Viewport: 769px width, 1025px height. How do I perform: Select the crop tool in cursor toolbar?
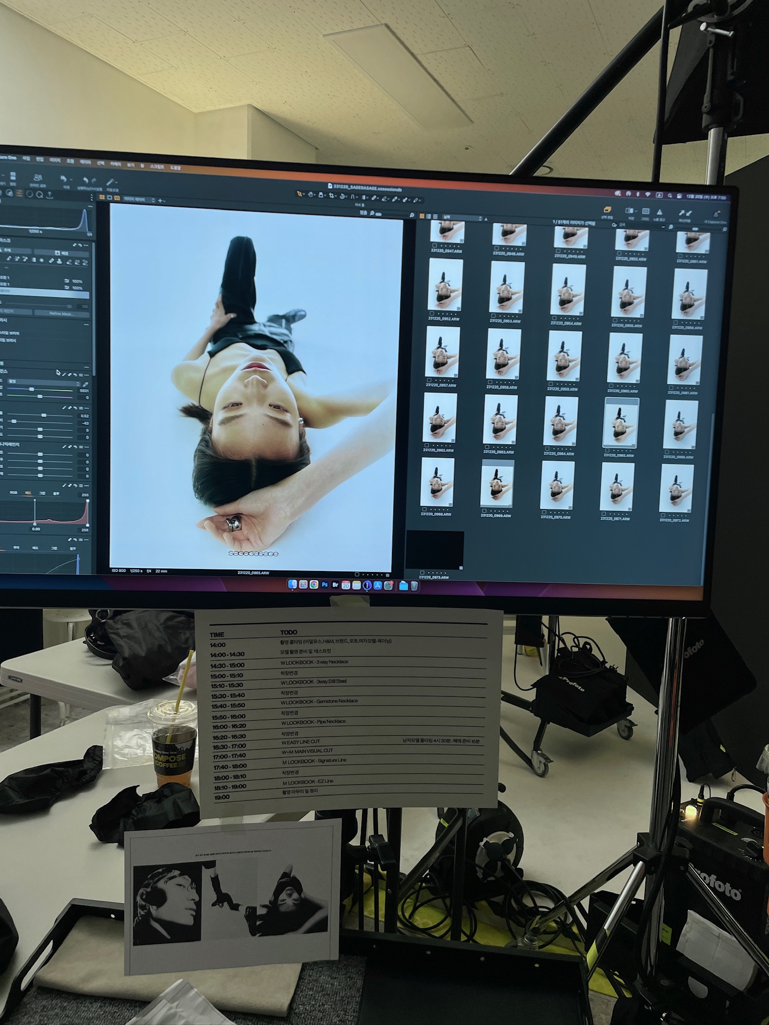coord(332,196)
